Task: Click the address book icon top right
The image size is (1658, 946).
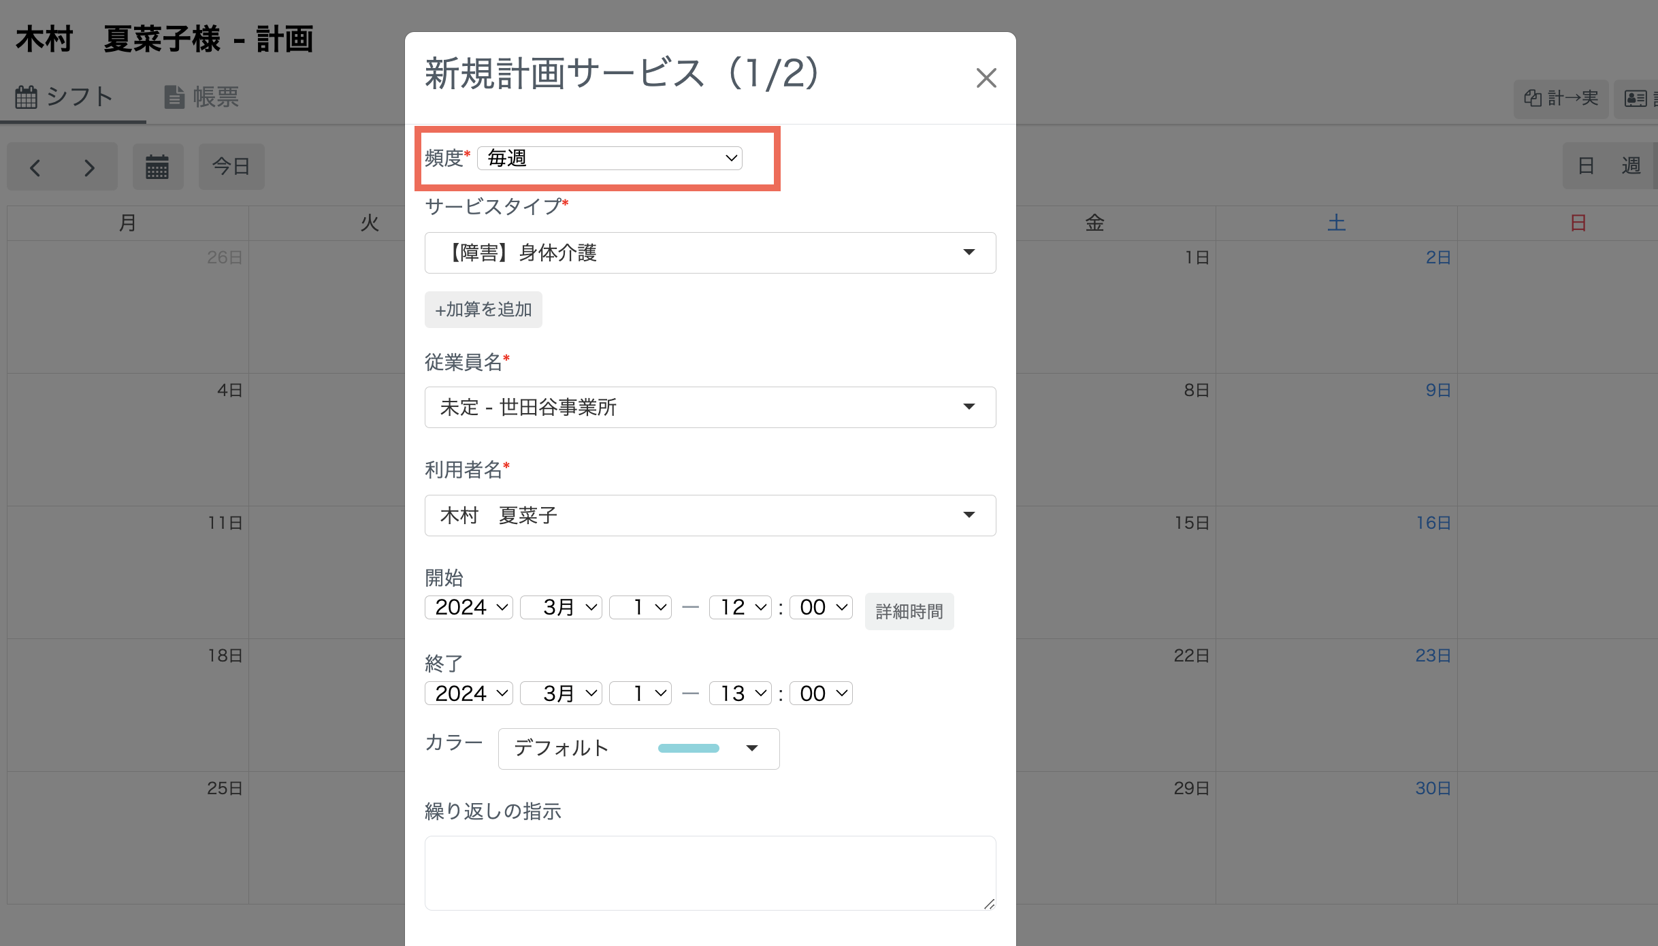Action: (1637, 99)
